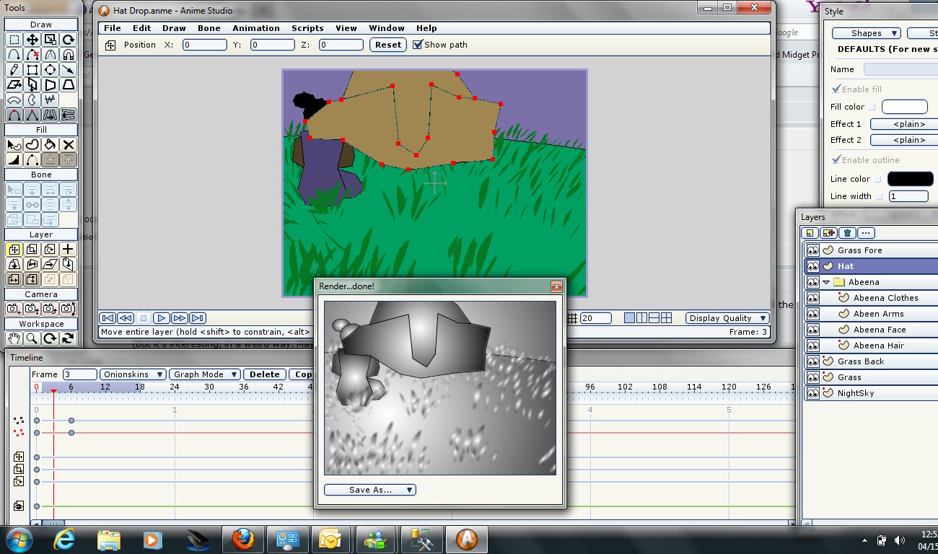Viewport: 938px width, 554px height.
Task: Toggle the Enable fill checkbox
Action: [836, 89]
